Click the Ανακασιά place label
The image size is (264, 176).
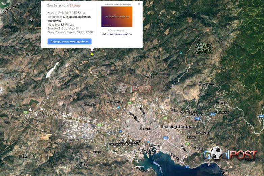click(195, 115)
